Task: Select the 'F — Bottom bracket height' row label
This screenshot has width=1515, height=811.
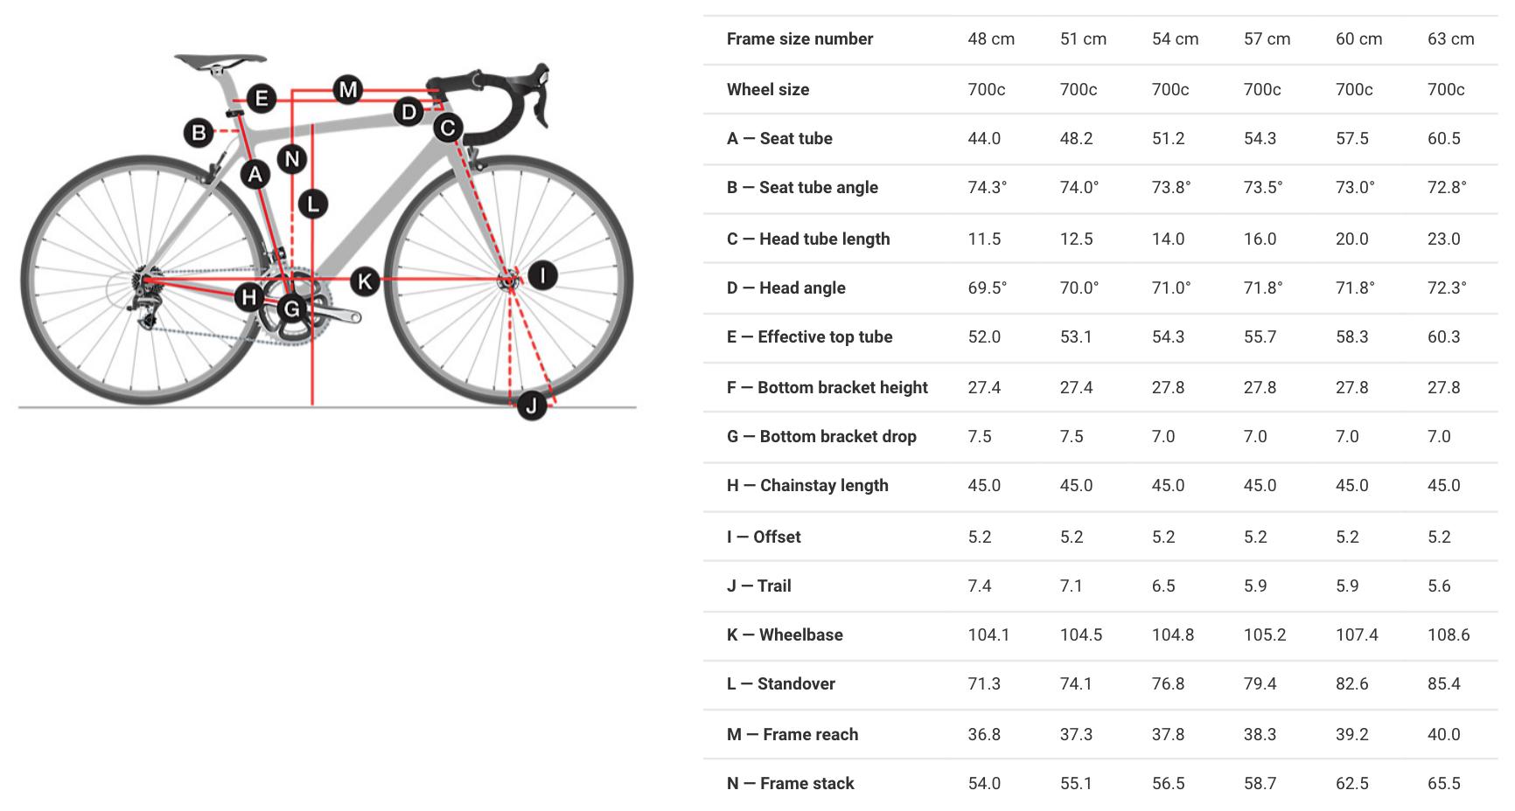Action: (827, 387)
